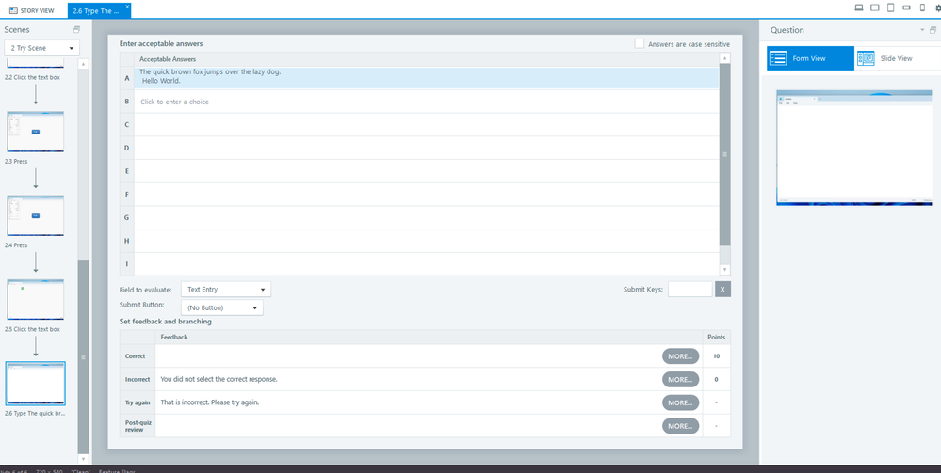Select the phone portrait preview icon

coord(922,8)
